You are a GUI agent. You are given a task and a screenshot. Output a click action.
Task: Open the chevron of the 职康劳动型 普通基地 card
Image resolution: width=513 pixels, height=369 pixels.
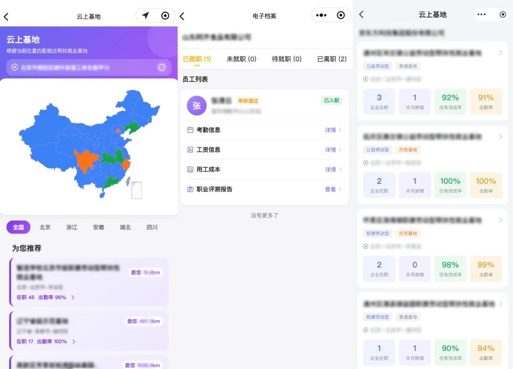point(500,304)
